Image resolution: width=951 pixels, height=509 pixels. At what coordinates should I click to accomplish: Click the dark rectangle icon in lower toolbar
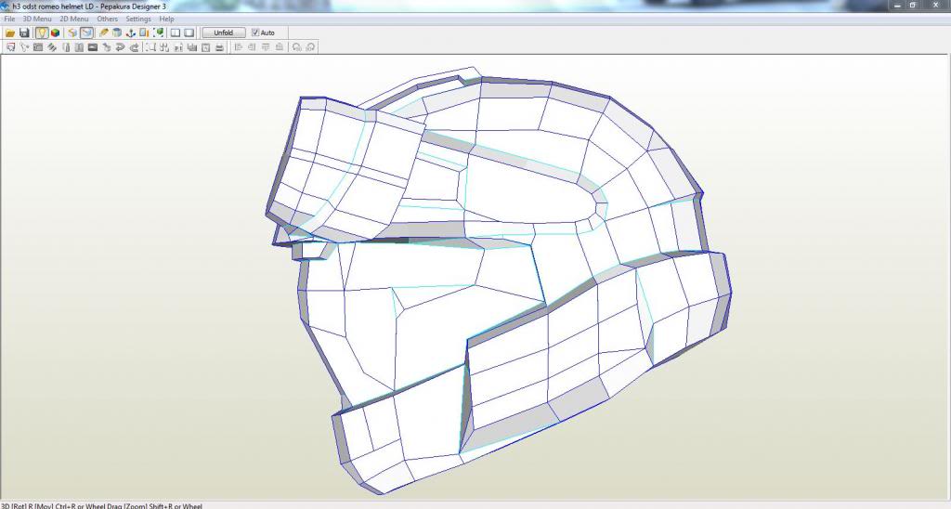tap(93, 47)
